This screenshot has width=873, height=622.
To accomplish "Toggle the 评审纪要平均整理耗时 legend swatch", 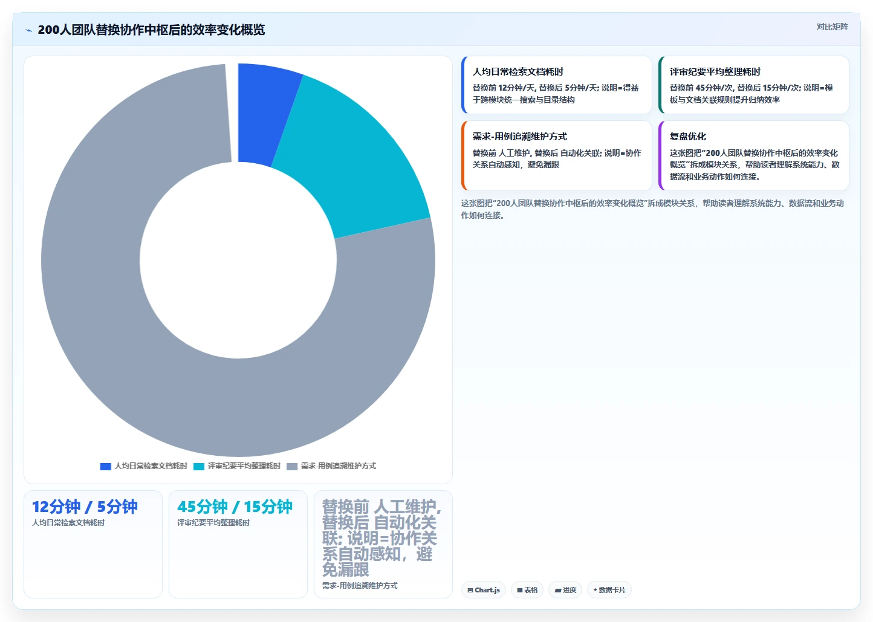I will 199,466.
